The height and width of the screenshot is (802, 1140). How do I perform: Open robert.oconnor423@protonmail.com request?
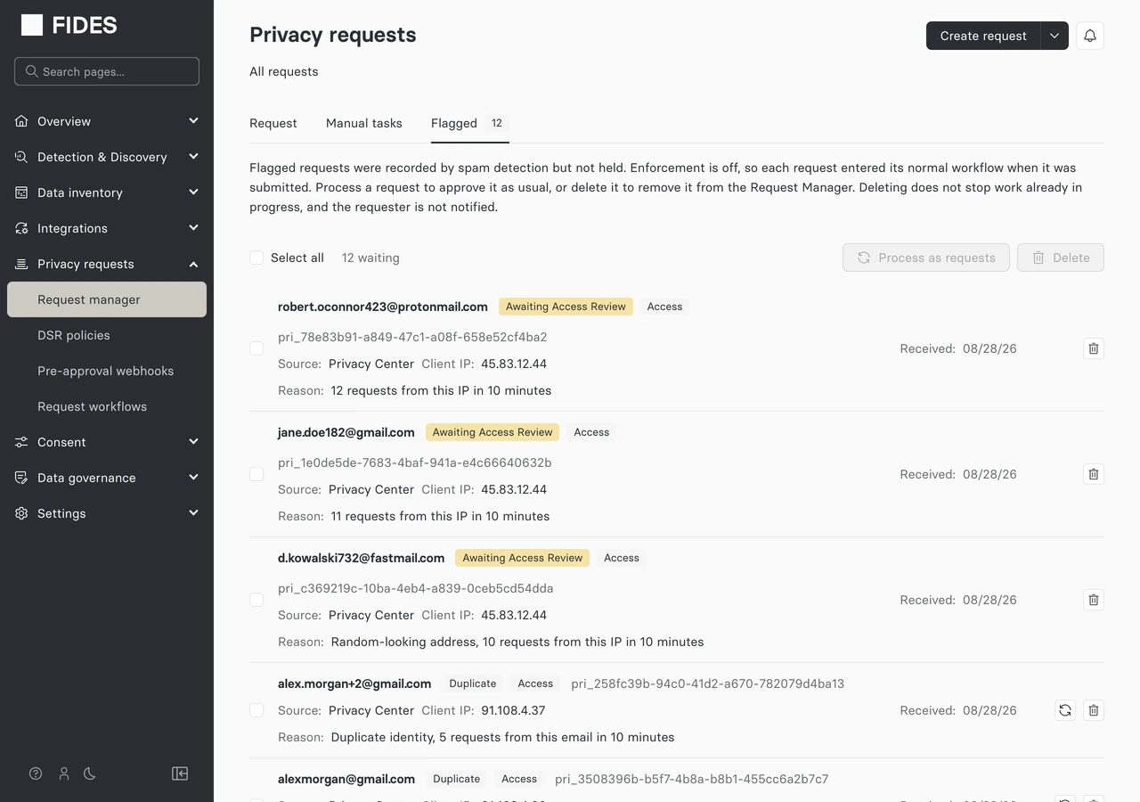[x=383, y=307]
